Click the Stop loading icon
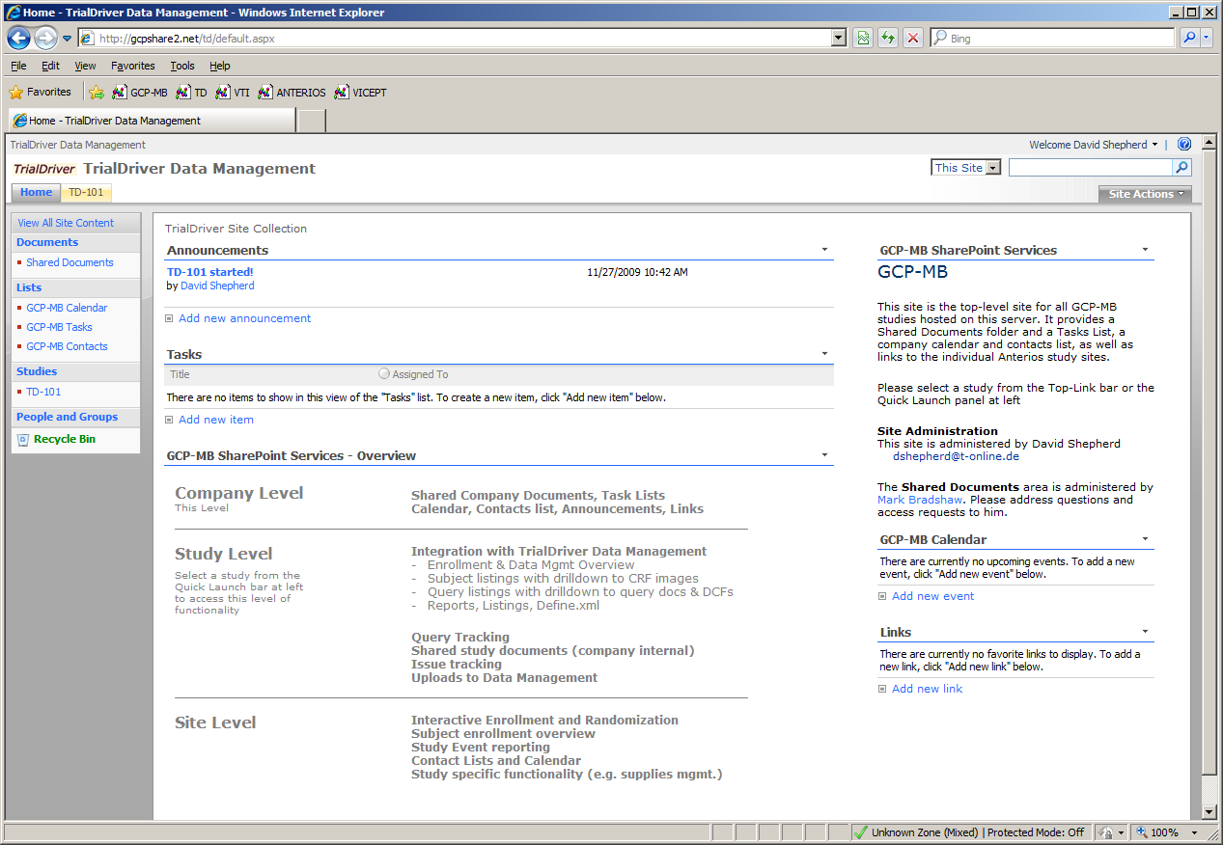1223x845 pixels. (x=912, y=39)
